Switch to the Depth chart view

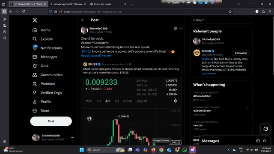pos(142,101)
